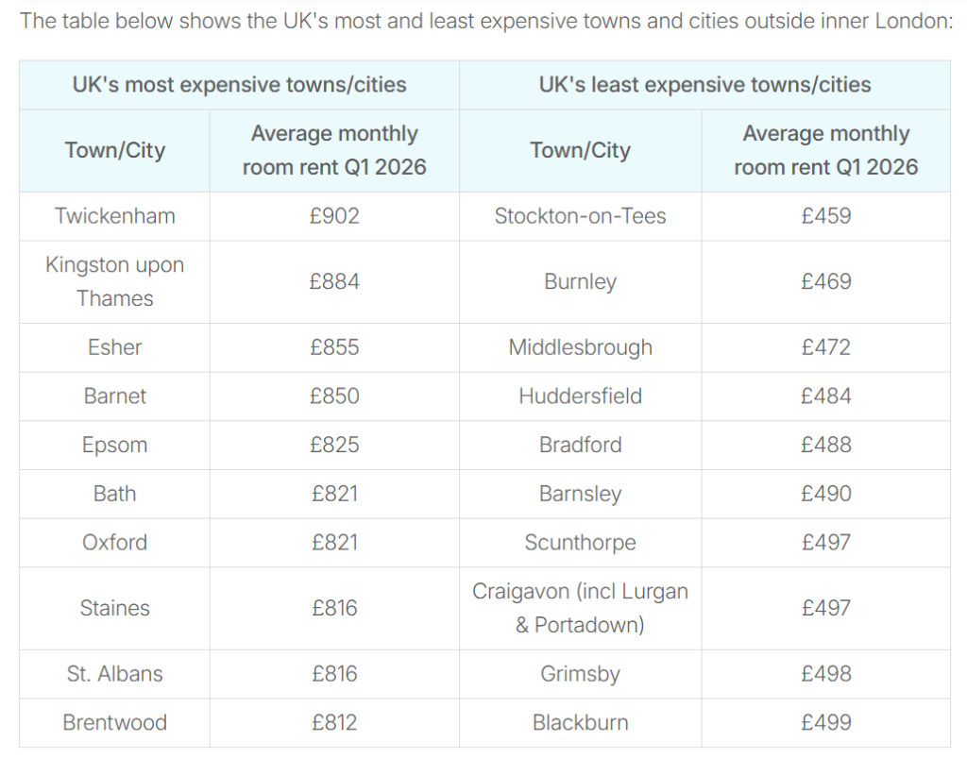Click the £499 rent for Blackburn
This screenshot has height=775, width=967.
click(825, 723)
